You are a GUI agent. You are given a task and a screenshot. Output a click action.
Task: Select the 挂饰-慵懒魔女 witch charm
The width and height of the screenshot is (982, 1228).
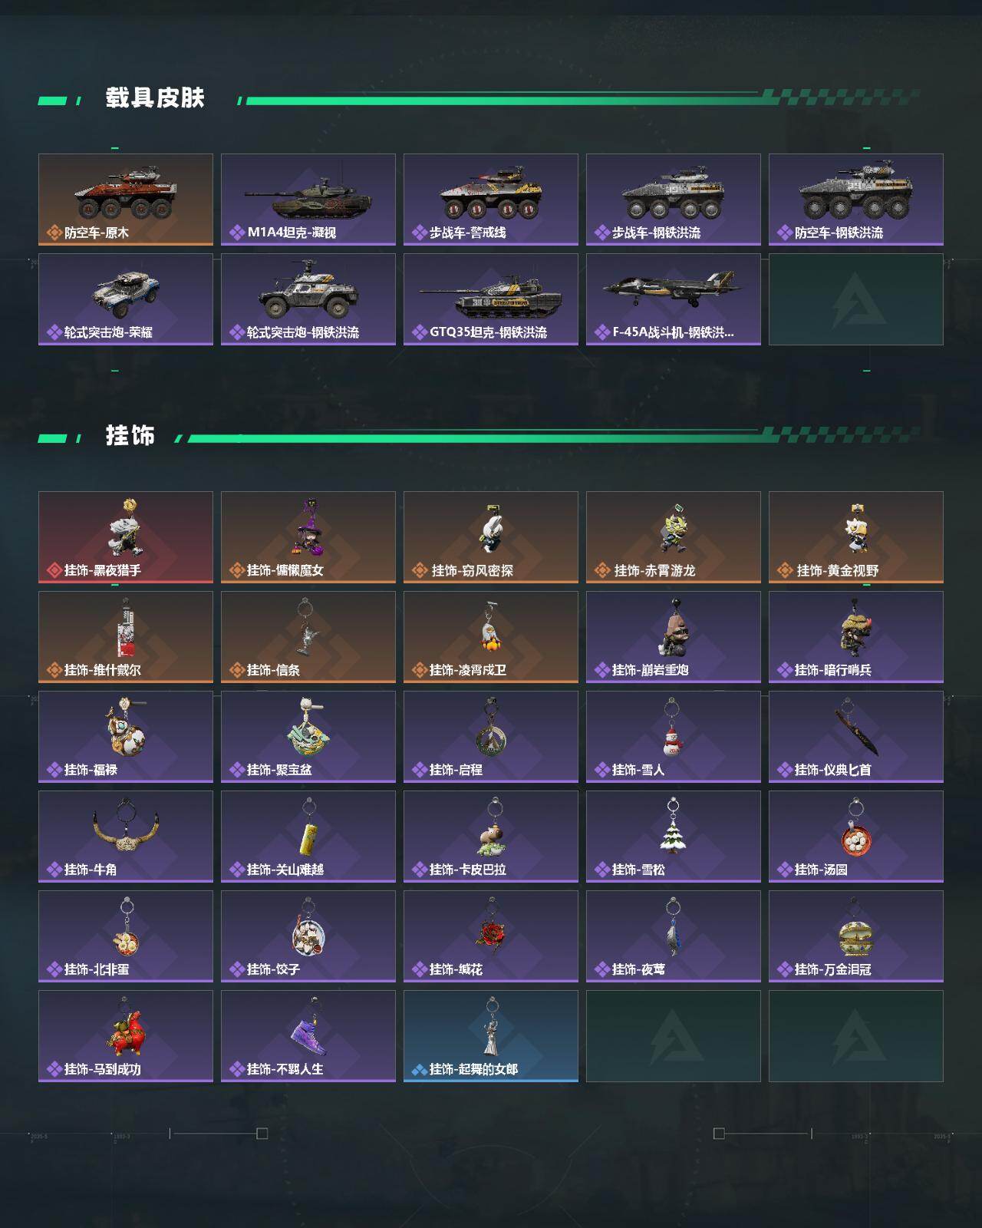(x=308, y=537)
